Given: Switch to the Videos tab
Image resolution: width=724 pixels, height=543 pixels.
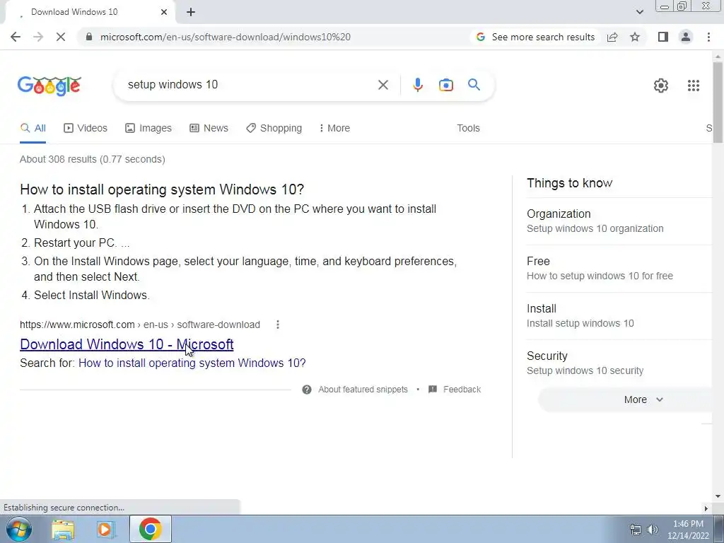Looking at the screenshot, I should point(86,129).
